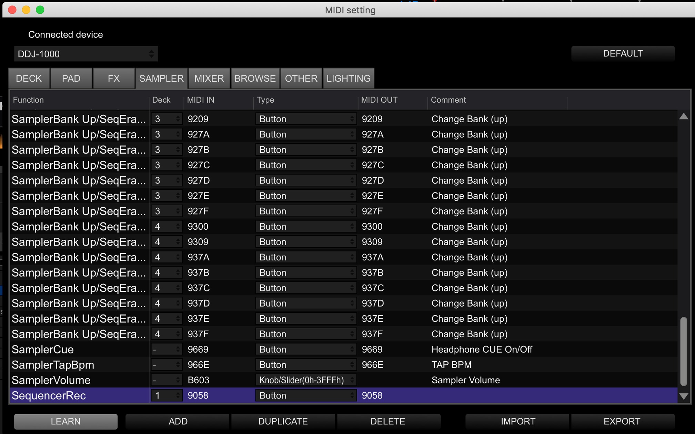Switch to the DECK tab

pyautogui.click(x=29, y=78)
